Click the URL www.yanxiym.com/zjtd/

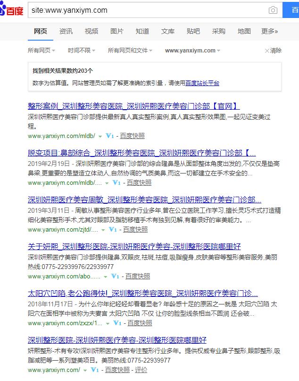pyautogui.click(x=63, y=229)
